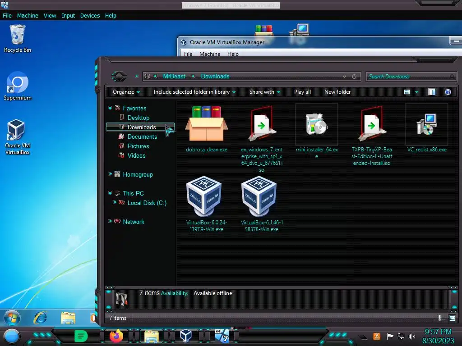Open the Action Center flag tray icon
462x346 pixels.
(390, 336)
